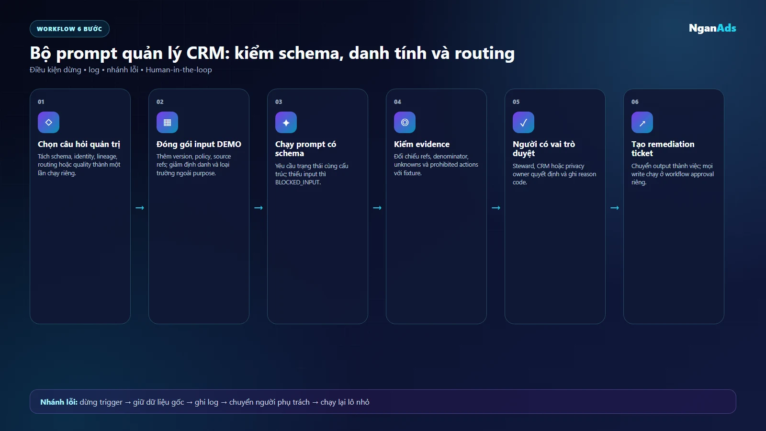Select the heading Chọn câu hỏi quản trị
The height and width of the screenshot is (431, 766).
(79, 144)
